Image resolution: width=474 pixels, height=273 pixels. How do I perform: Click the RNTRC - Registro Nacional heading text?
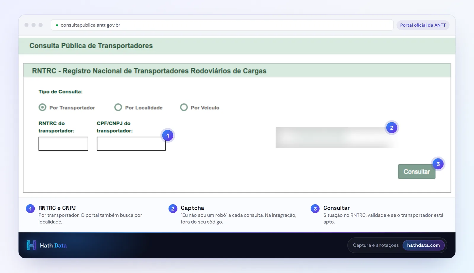click(149, 71)
